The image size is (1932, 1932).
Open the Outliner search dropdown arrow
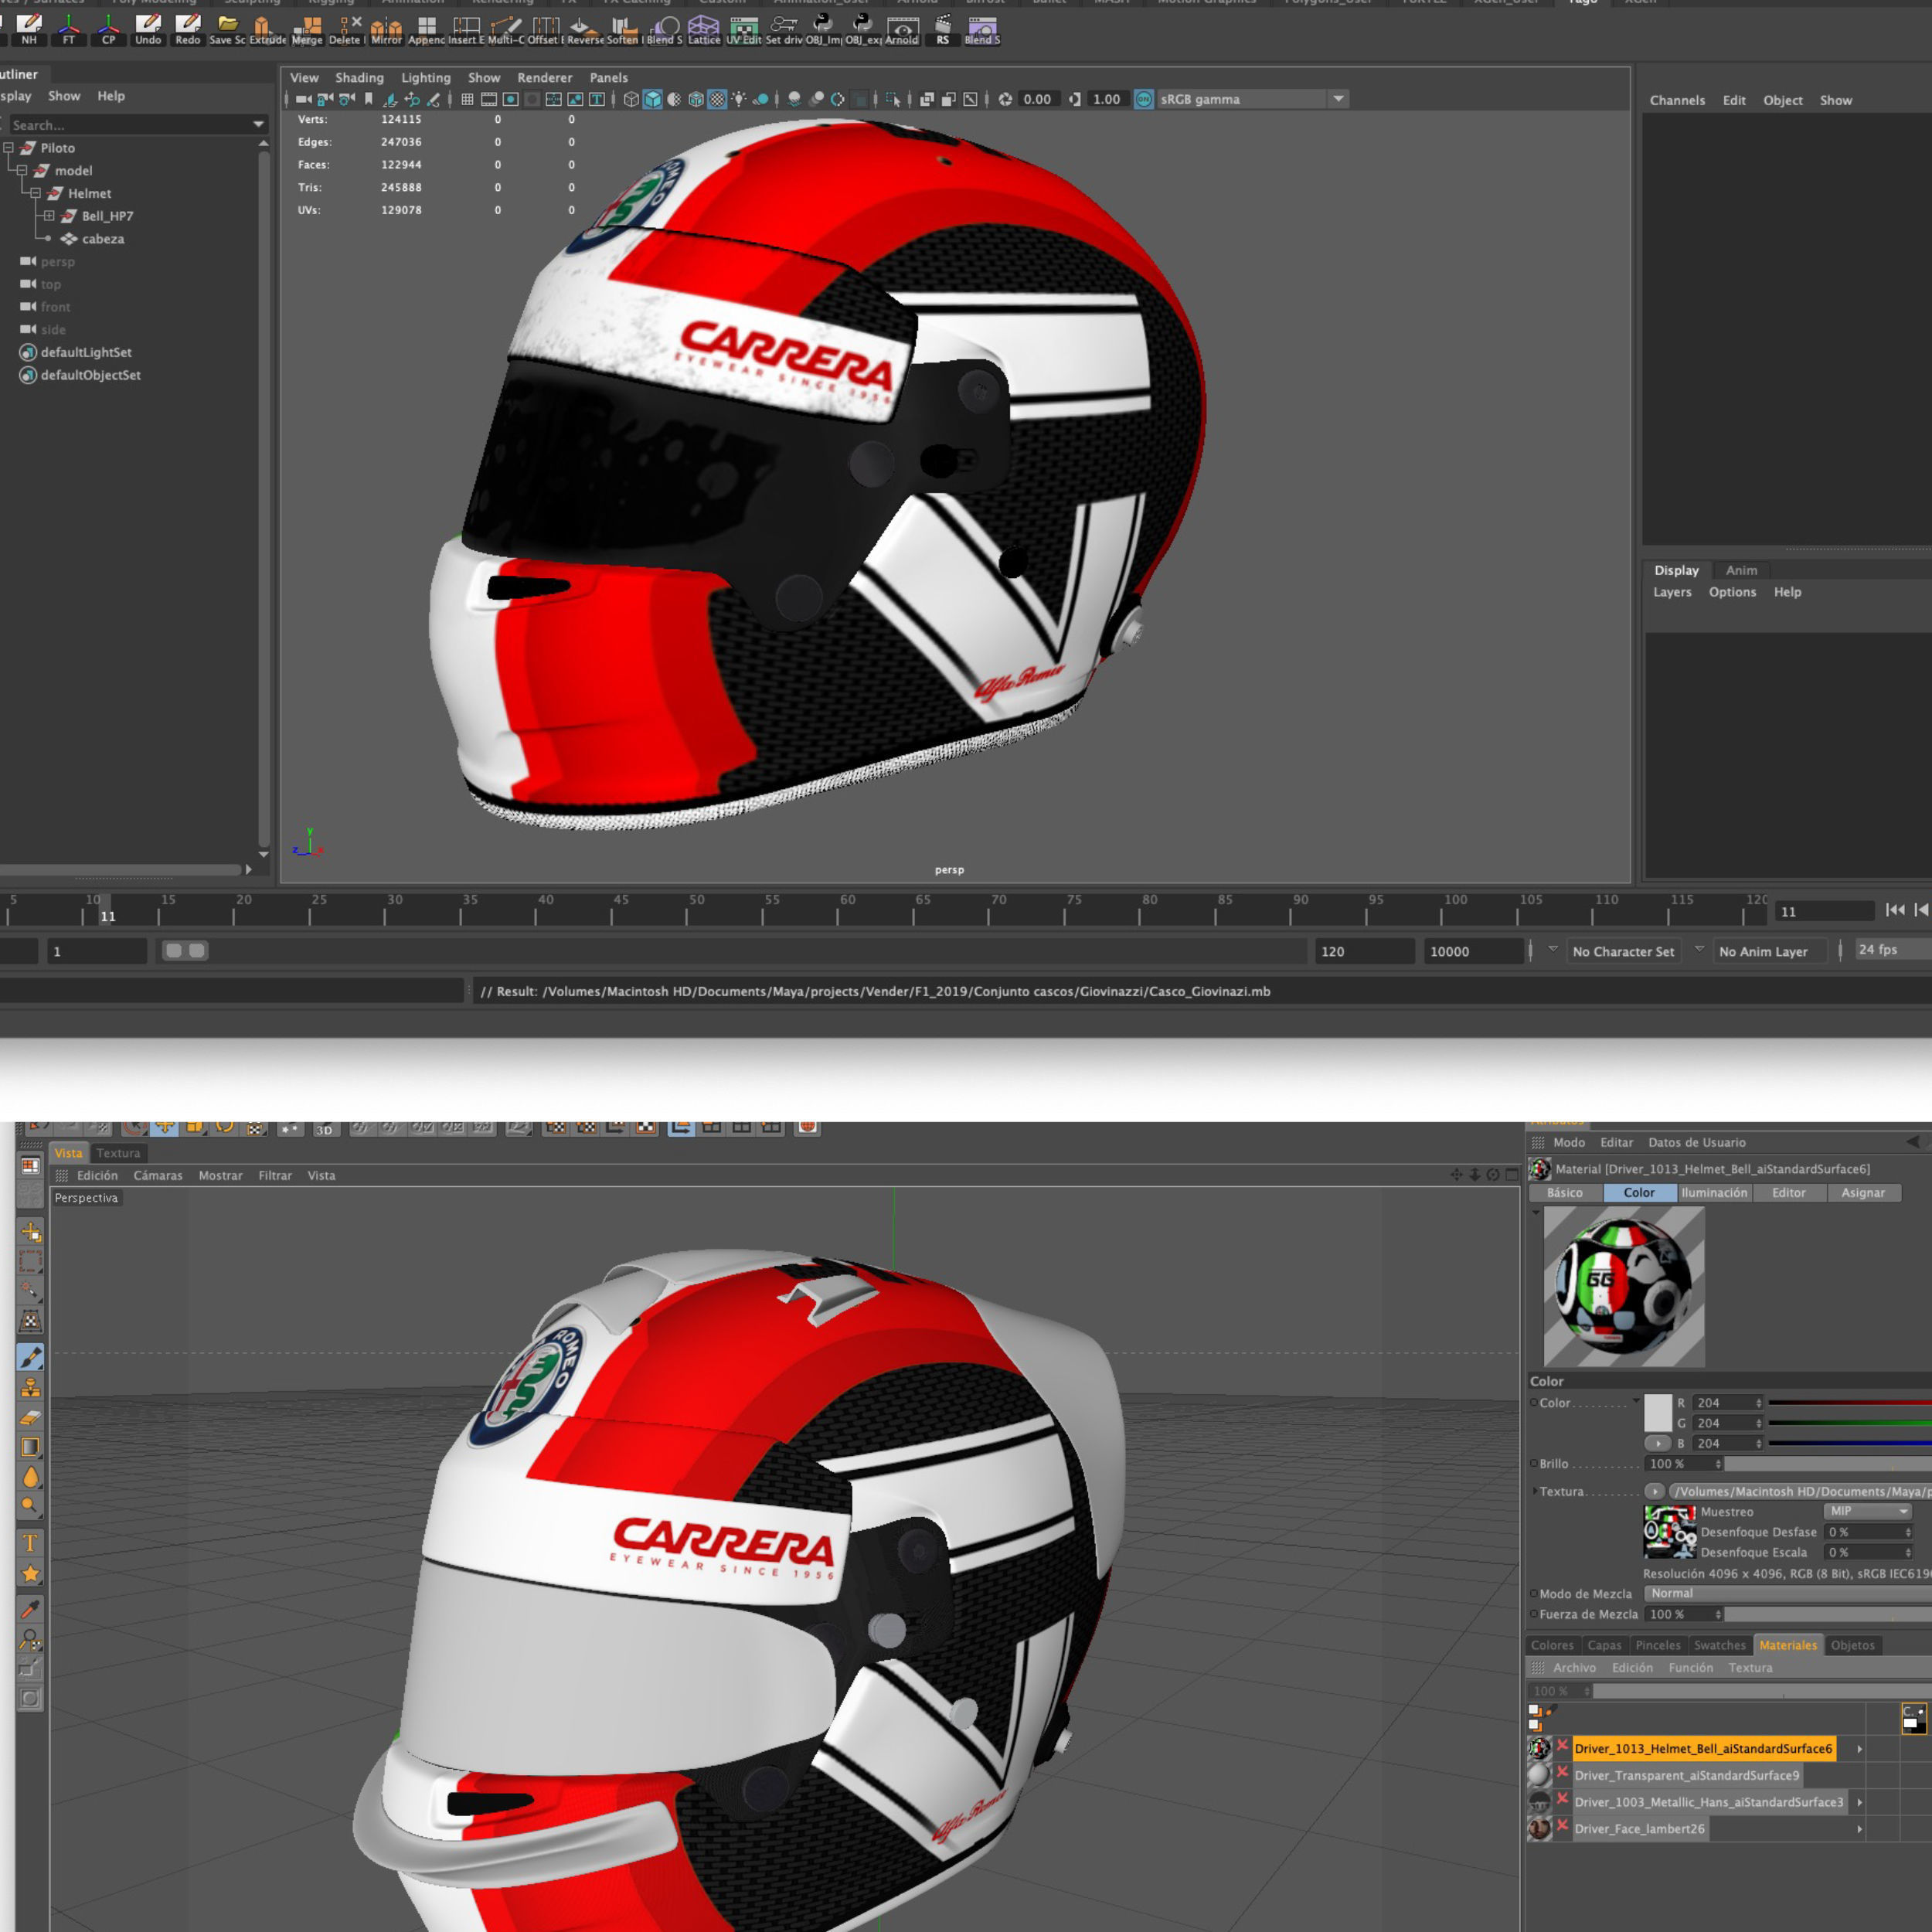258,125
